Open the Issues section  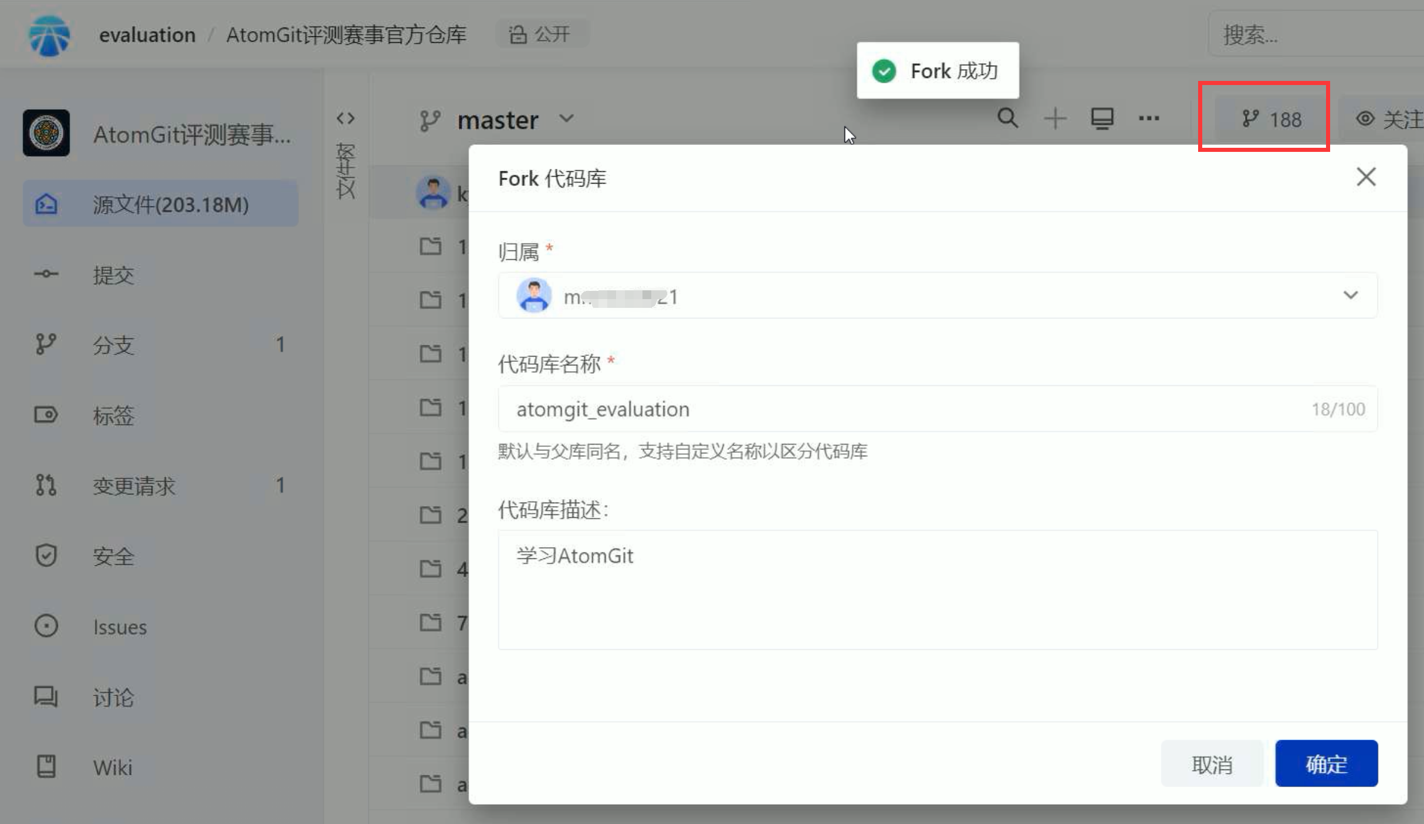[x=119, y=626]
